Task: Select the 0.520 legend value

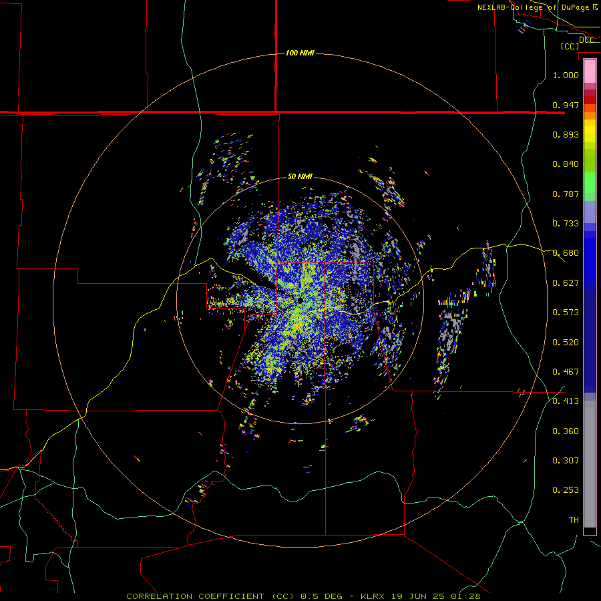Action: (566, 343)
